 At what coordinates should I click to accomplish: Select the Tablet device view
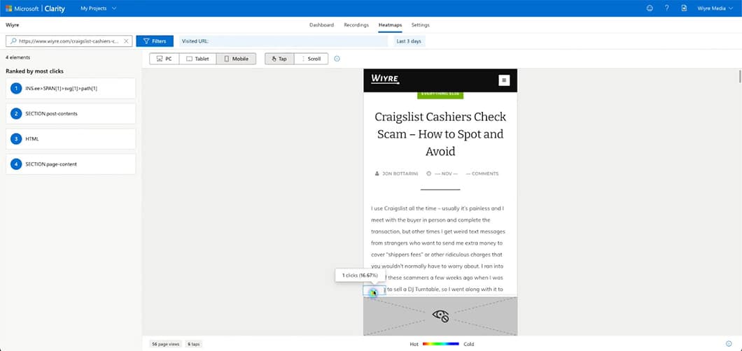(x=198, y=59)
